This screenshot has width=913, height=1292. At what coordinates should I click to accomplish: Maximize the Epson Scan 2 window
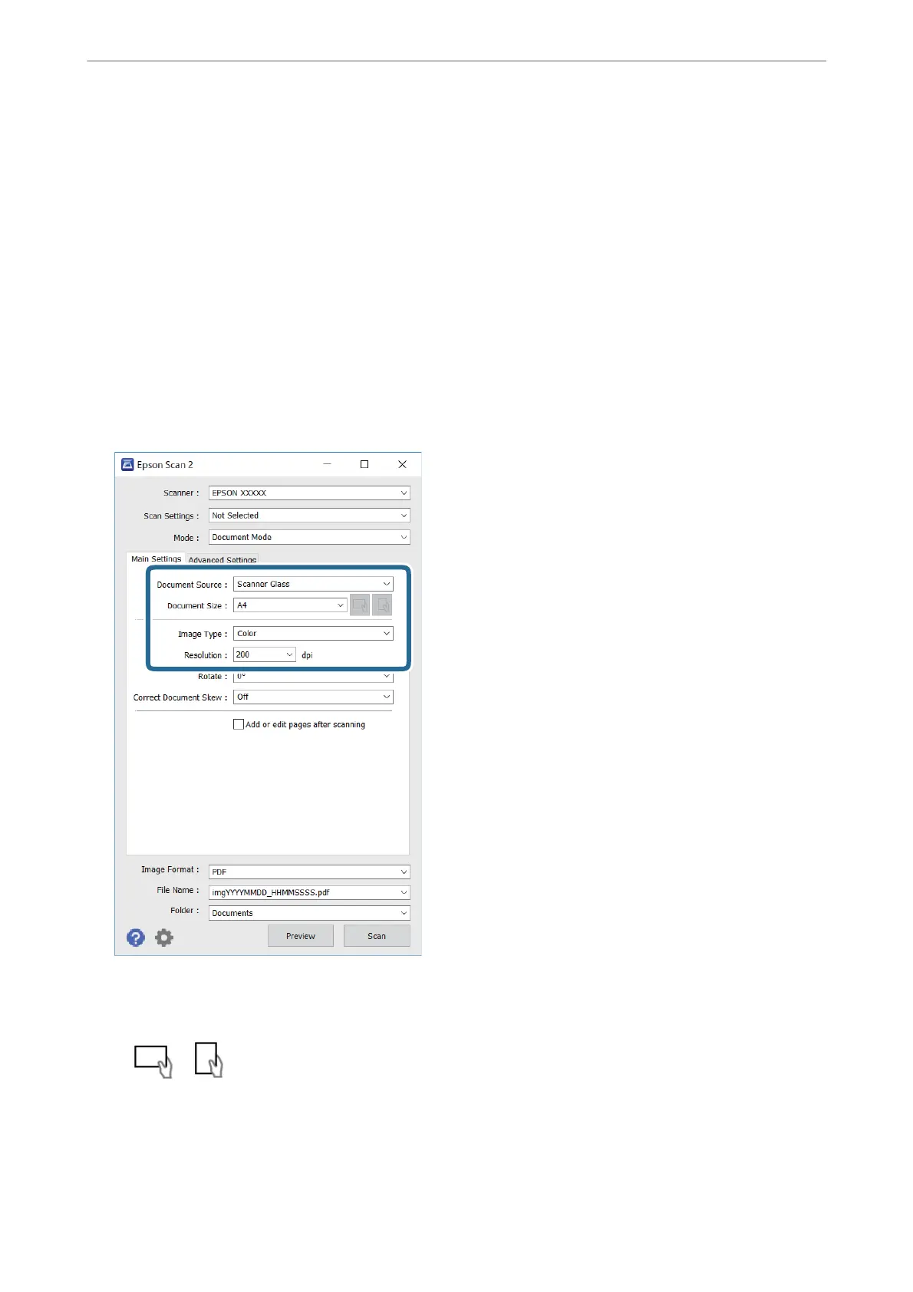(x=364, y=464)
